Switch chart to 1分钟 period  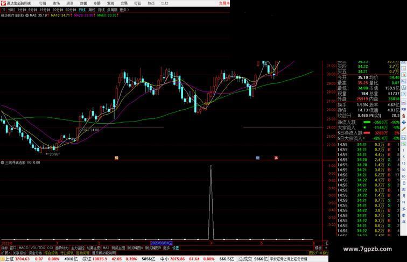point(22,10)
